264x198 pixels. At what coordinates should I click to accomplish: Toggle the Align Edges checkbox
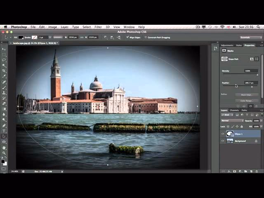coord(127,37)
